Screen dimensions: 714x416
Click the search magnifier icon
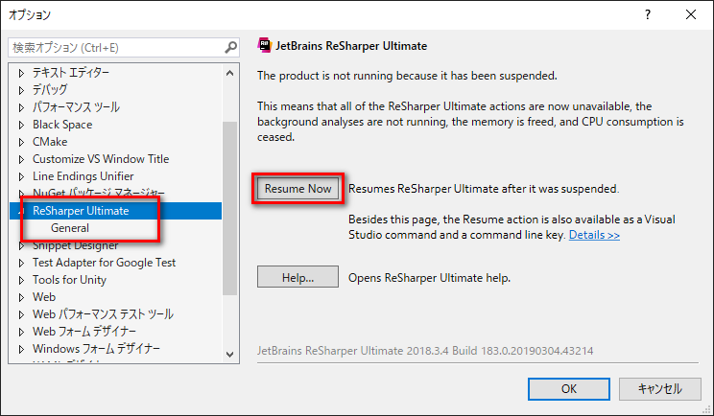[x=231, y=47]
